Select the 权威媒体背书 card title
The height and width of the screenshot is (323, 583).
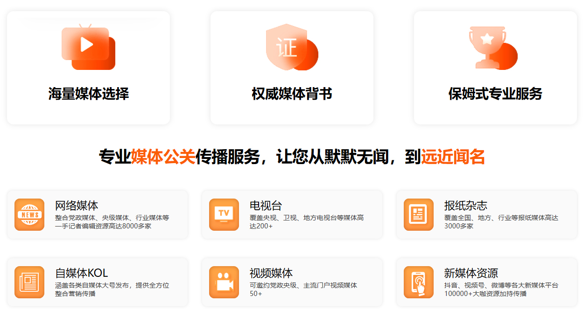point(292,94)
